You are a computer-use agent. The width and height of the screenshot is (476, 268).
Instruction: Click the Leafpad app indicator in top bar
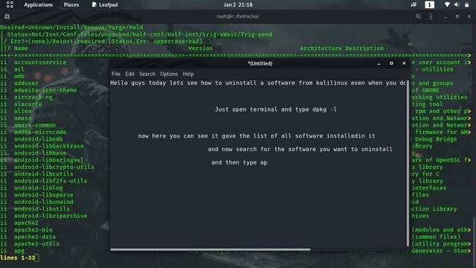105,5
